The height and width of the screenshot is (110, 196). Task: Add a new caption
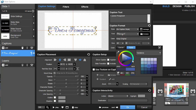(5, 48)
